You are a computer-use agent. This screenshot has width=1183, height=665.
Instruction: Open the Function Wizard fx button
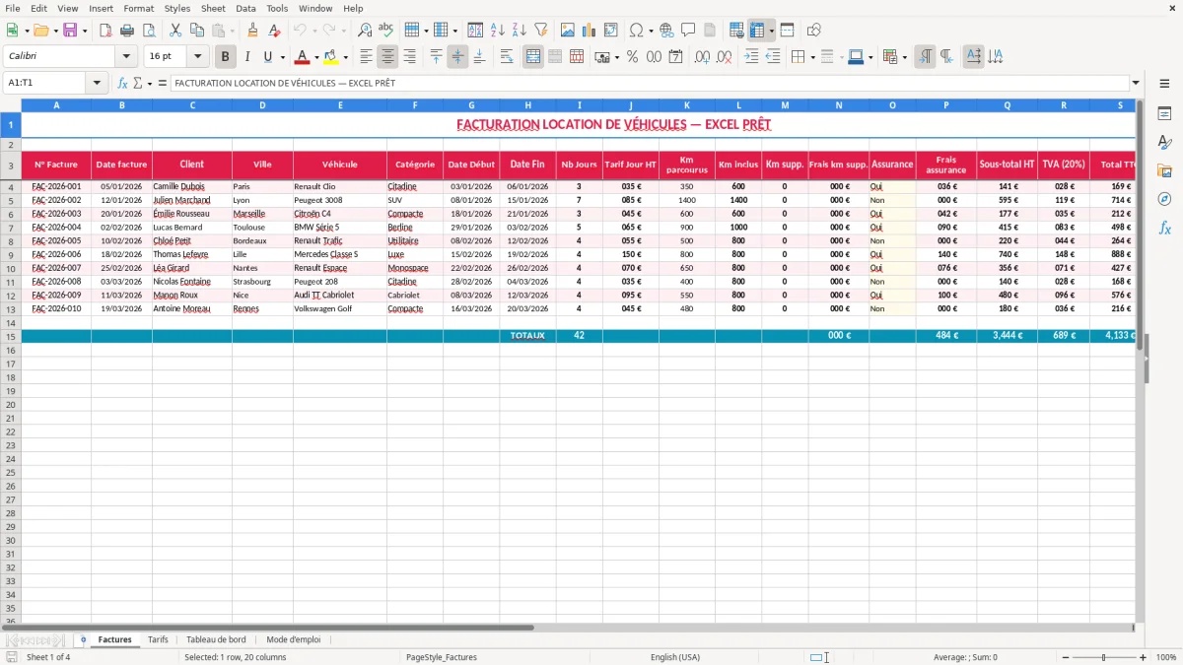pyautogui.click(x=123, y=83)
